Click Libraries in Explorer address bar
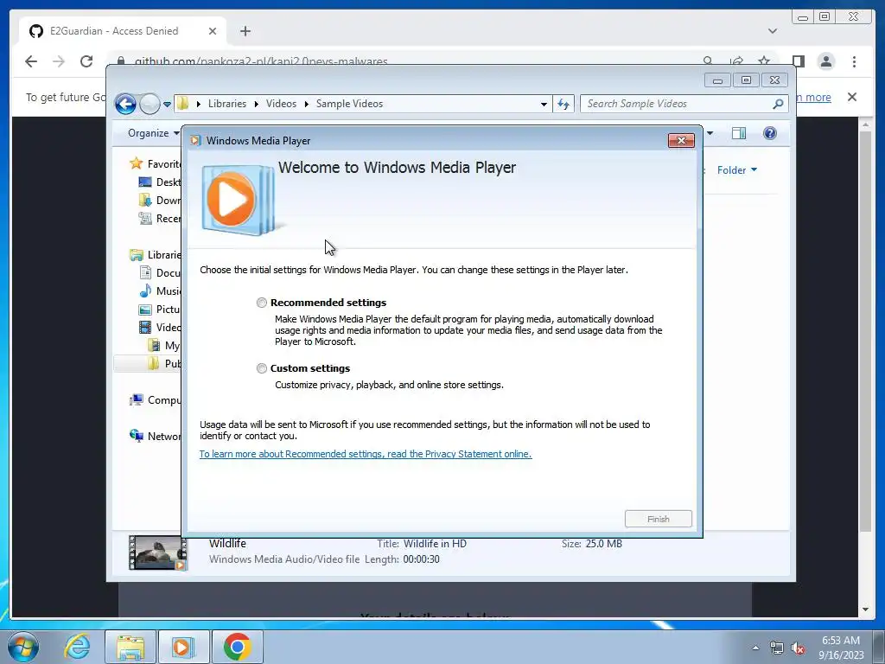 (x=227, y=104)
